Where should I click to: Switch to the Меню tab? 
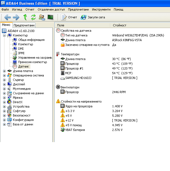tap(6, 25)
